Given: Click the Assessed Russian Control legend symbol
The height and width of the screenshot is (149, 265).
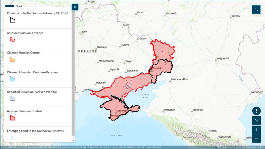Looking at the screenshot, I should [x=13, y=118].
